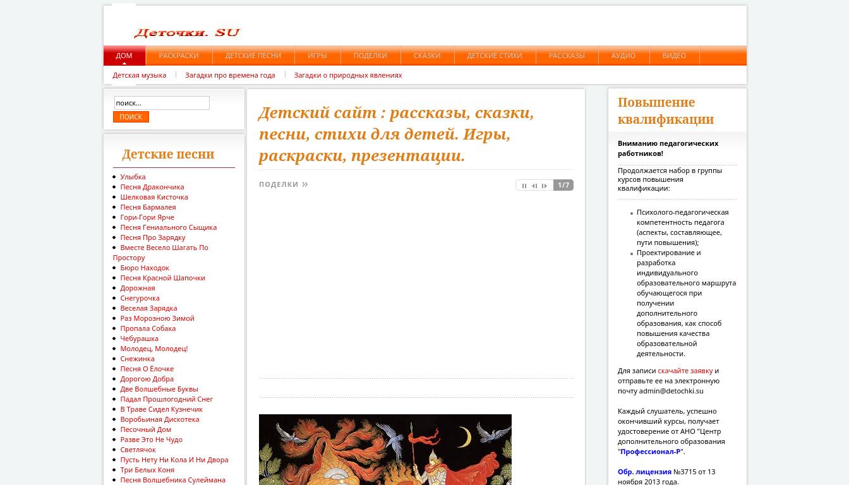Open the РАСКРАСКИ menu item

click(179, 56)
